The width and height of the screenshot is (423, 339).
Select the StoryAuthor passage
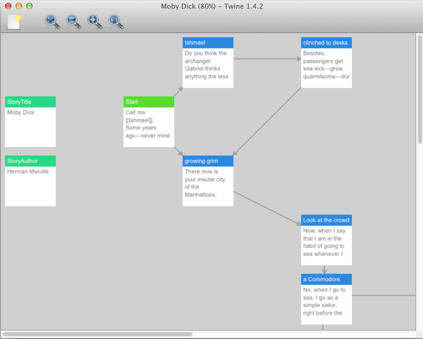click(x=30, y=181)
